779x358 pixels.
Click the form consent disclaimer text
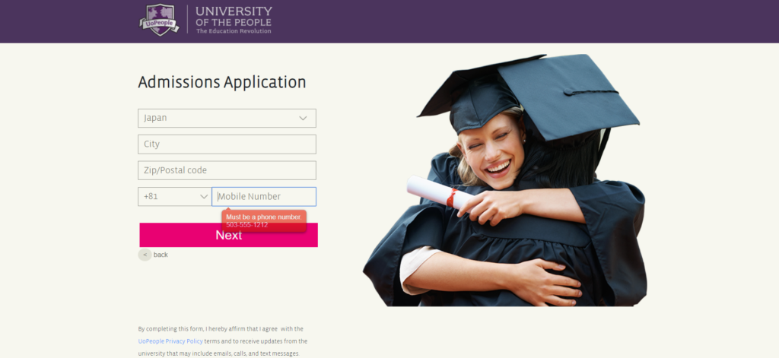click(223, 341)
